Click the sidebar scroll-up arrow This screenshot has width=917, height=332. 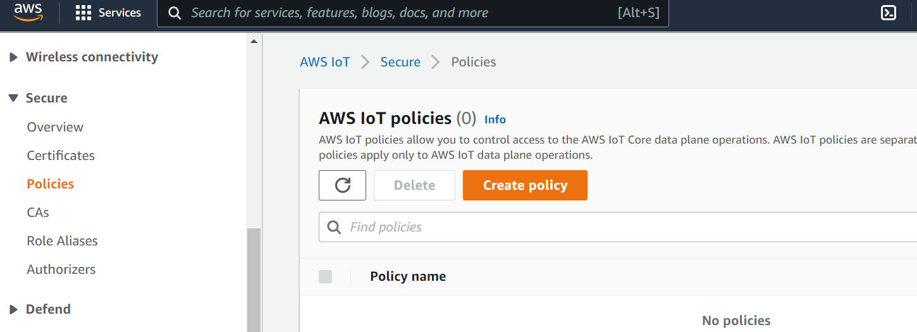click(254, 42)
